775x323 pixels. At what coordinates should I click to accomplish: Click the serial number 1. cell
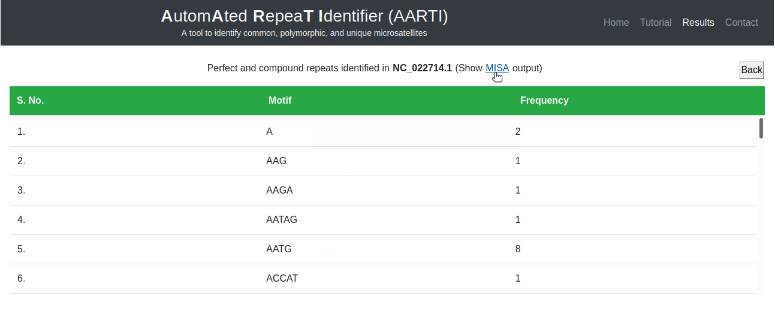pos(21,132)
